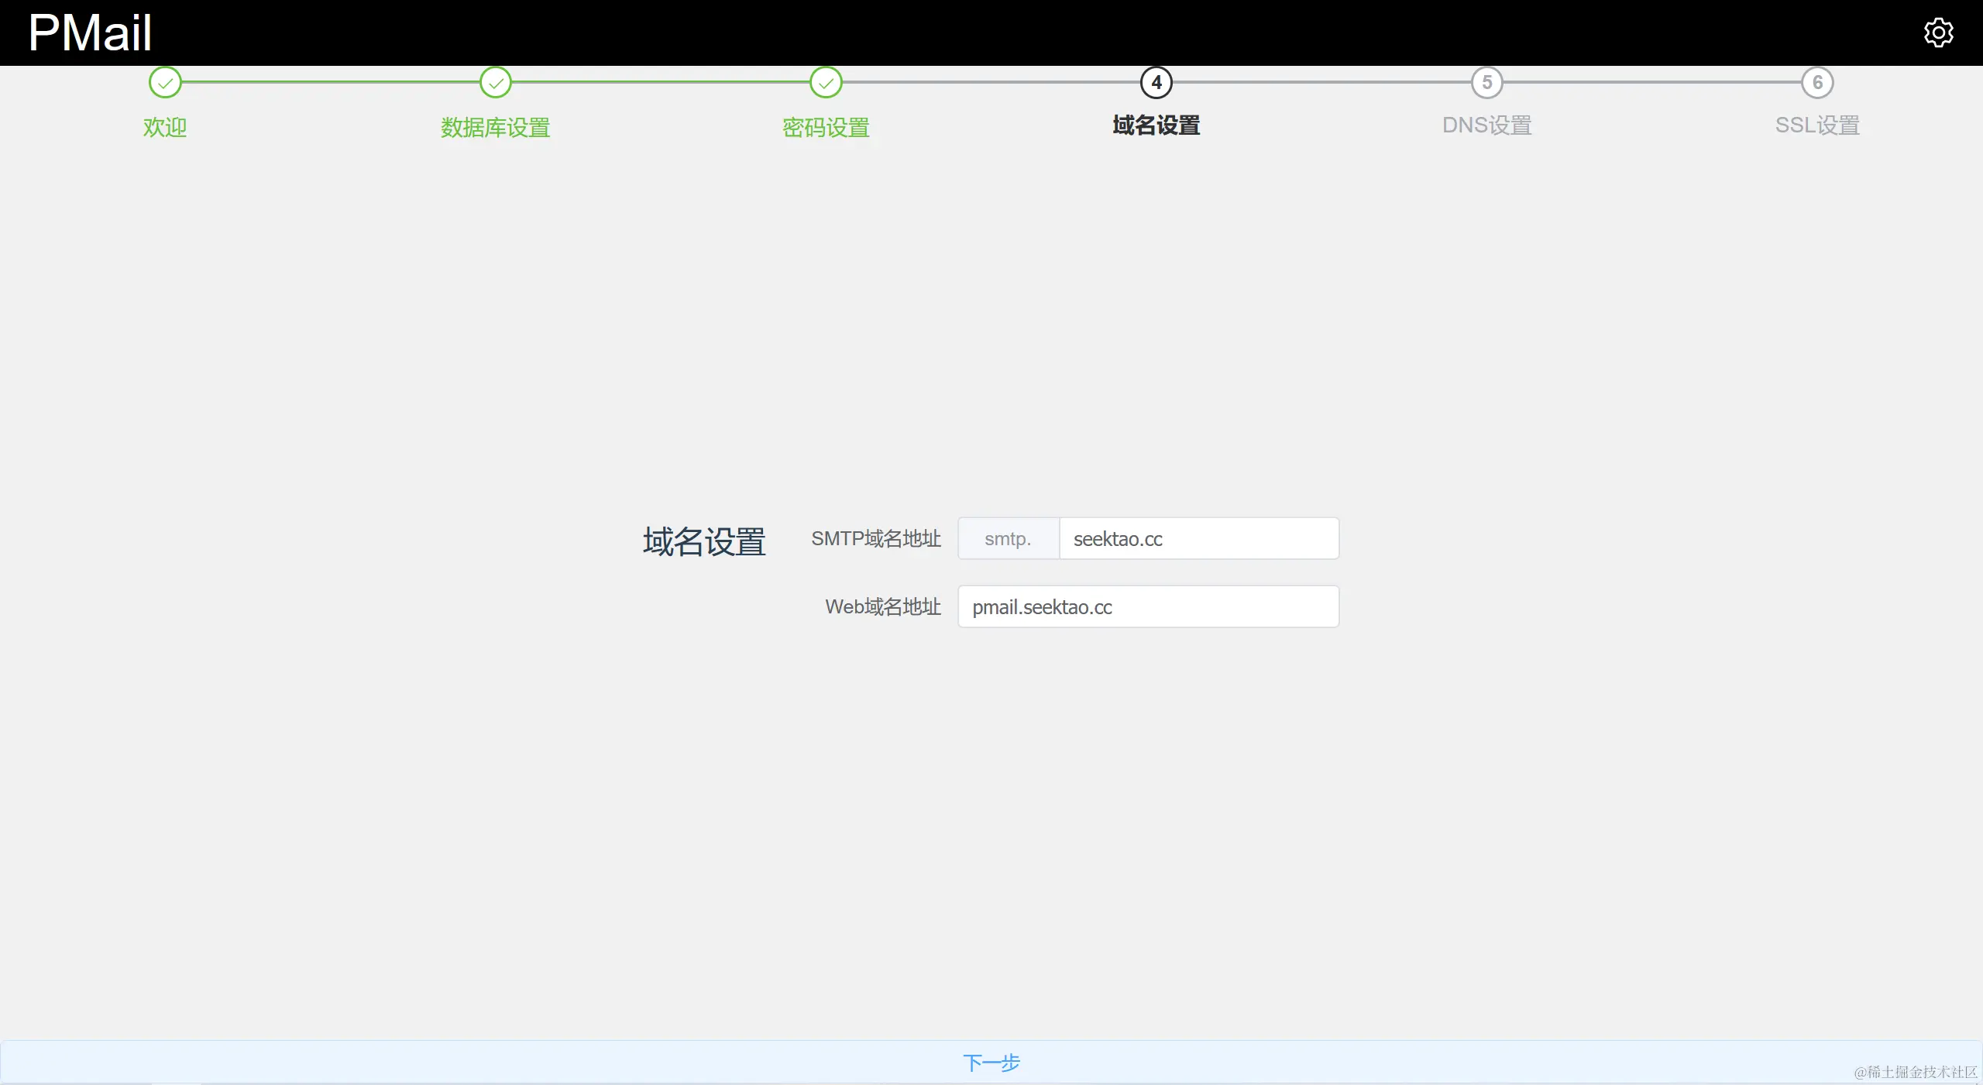Viewport: 1983px width, 1085px height.
Task: Open the SSL设置 step label
Action: point(1816,125)
